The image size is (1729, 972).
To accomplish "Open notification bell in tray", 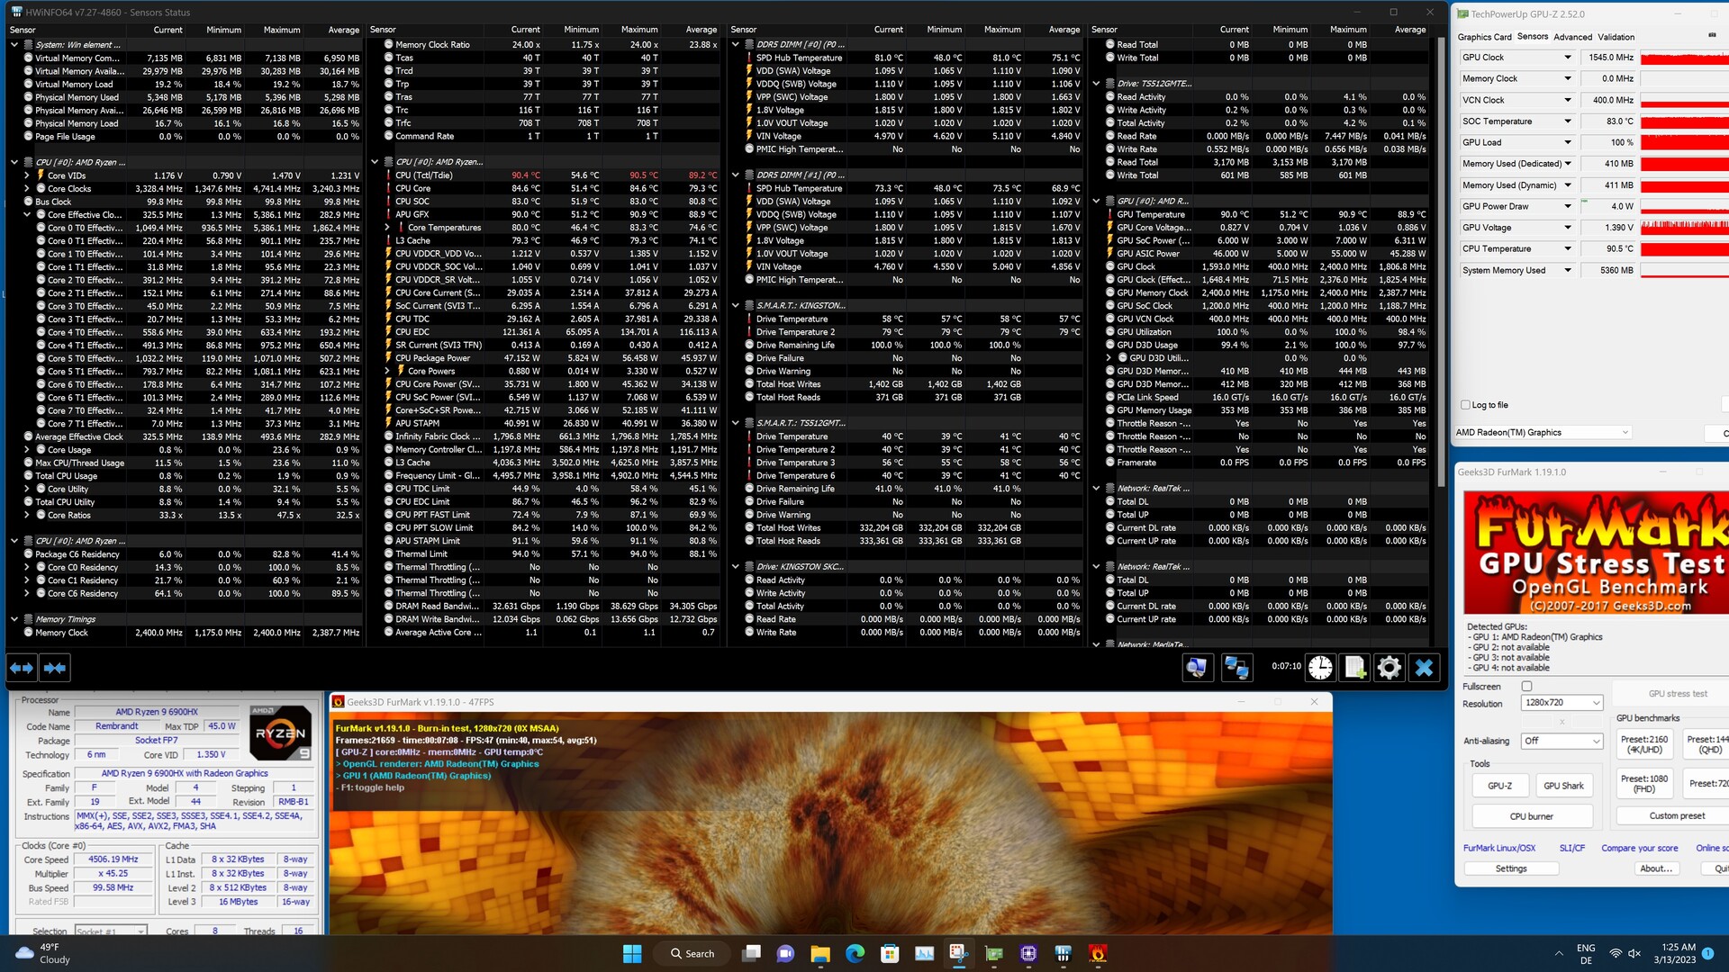I will tap(1707, 953).
